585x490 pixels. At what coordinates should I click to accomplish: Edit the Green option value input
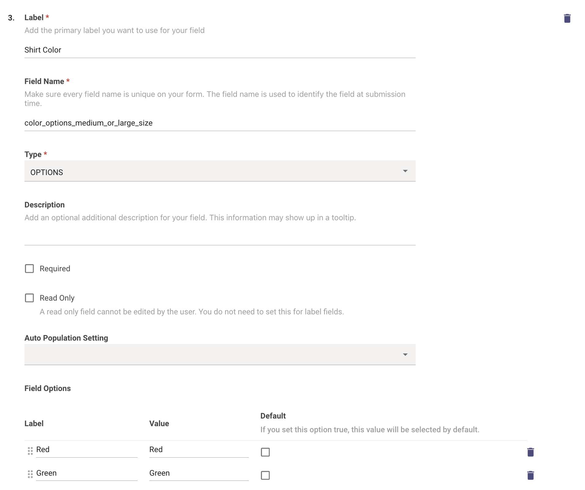coord(199,473)
